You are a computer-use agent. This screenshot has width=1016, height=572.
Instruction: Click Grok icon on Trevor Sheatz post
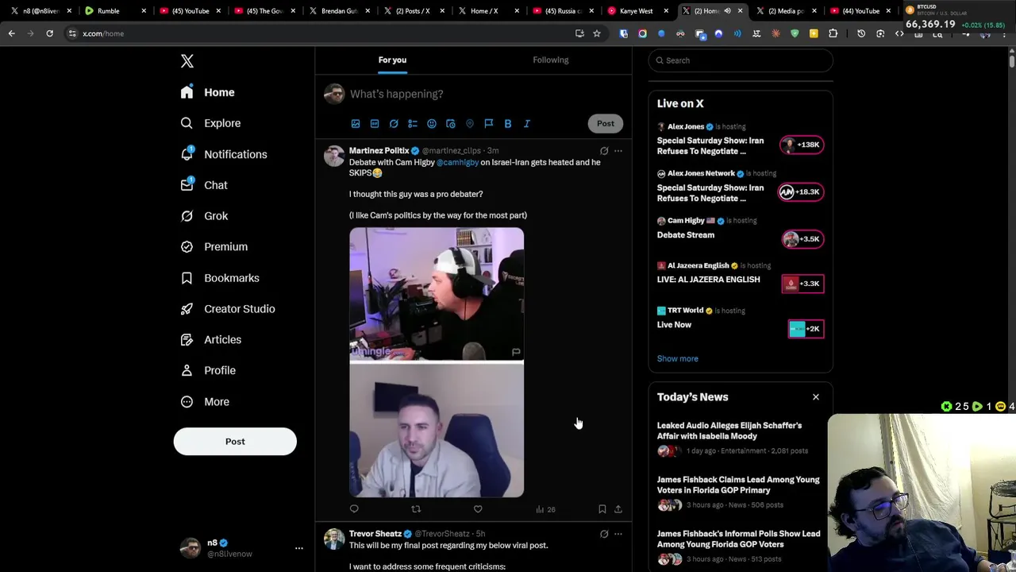pyautogui.click(x=604, y=534)
